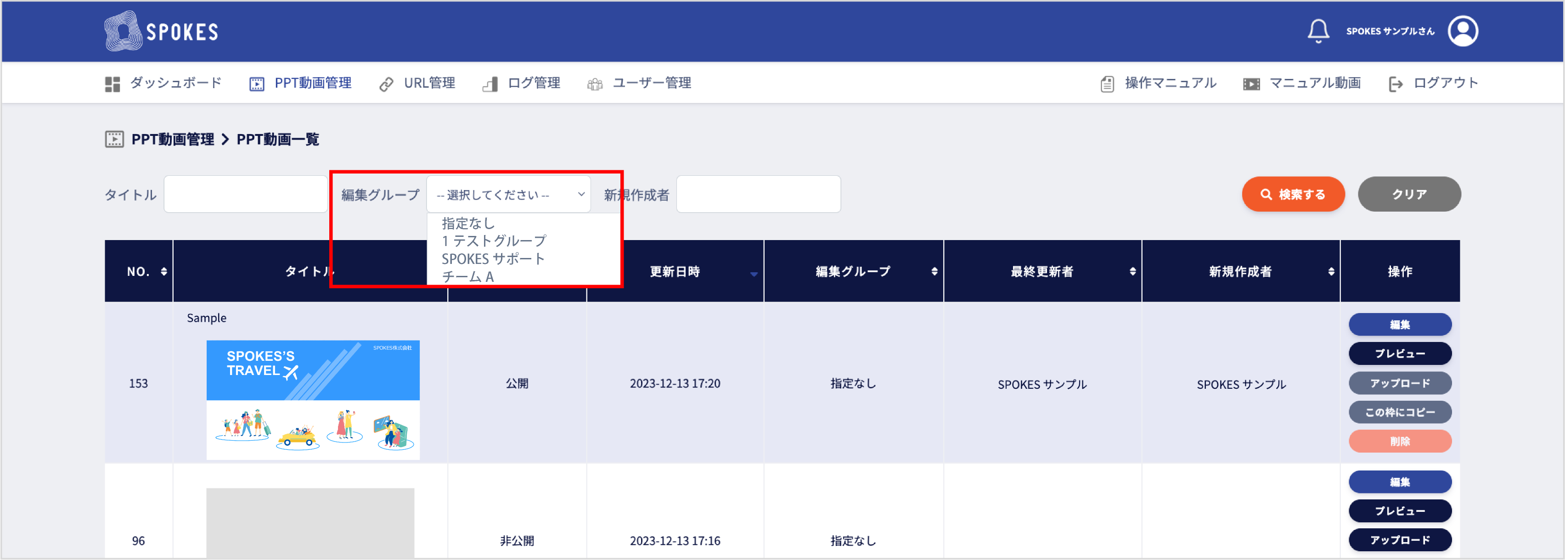Click the マニュアル動画 video icon
The height and width of the screenshot is (560, 1565).
tap(1251, 84)
